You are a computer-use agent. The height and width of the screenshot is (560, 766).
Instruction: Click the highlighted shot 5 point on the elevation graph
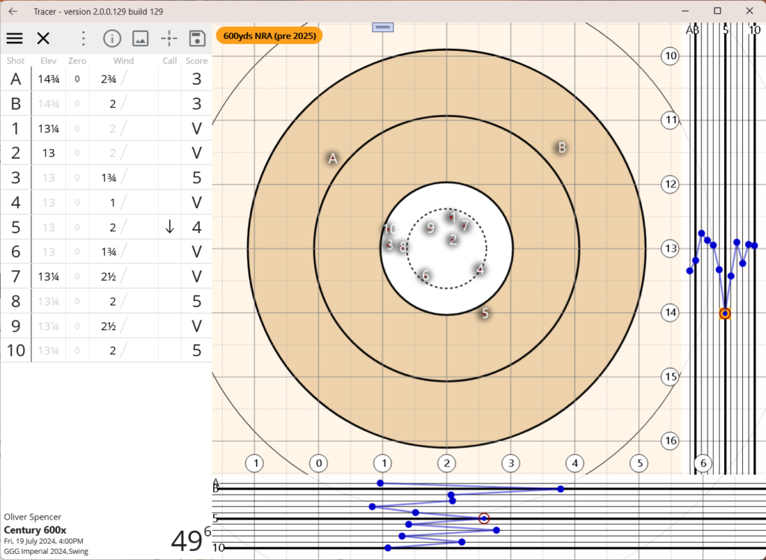click(725, 314)
